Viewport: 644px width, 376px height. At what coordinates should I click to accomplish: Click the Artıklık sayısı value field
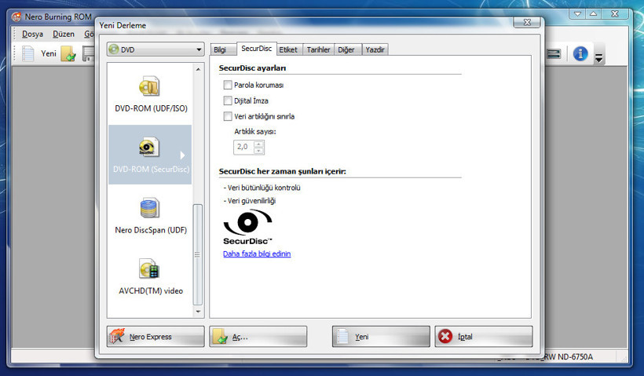point(243,147)
